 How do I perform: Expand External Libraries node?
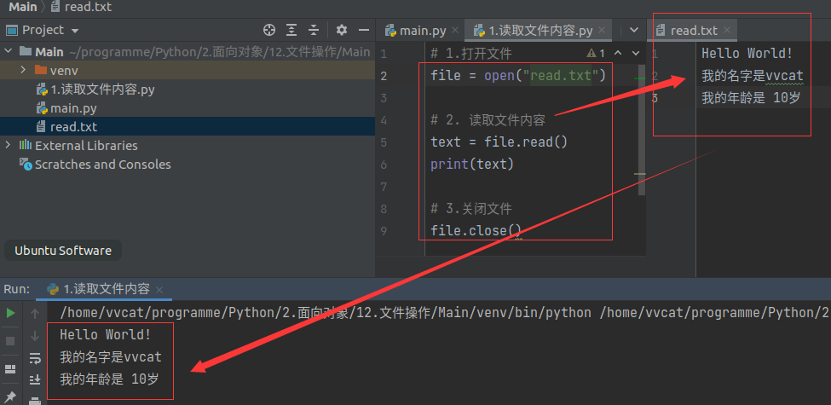point(9,145)
